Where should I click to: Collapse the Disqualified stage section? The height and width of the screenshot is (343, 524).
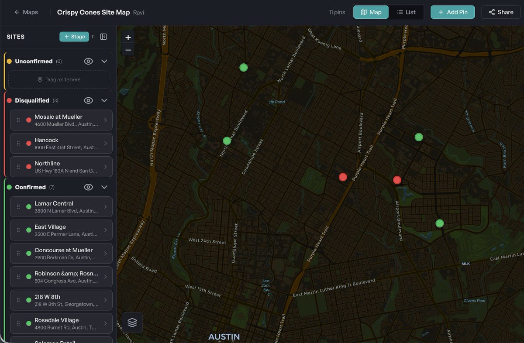tap(104, 100)
